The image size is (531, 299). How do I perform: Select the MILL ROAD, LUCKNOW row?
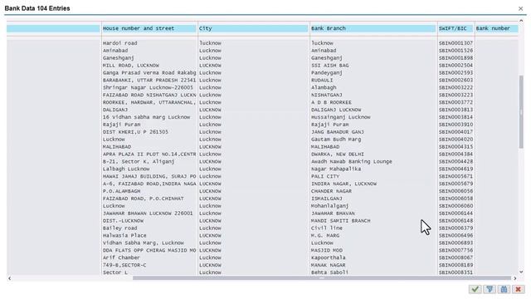(131, 66)
